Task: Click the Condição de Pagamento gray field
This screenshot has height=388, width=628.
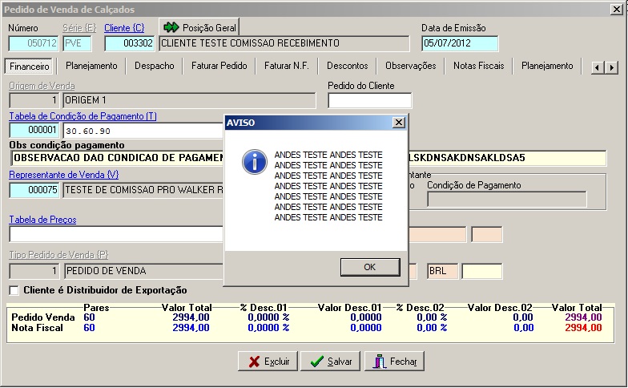Action: (506, 199)
